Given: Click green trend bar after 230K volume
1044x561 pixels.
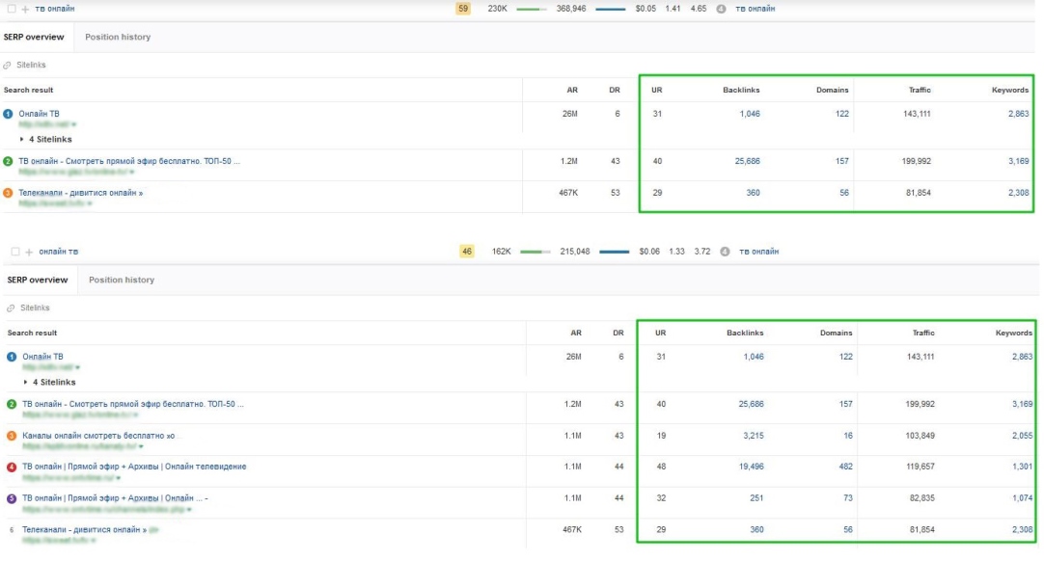Looking at the screenshot, I should (532, 10).
